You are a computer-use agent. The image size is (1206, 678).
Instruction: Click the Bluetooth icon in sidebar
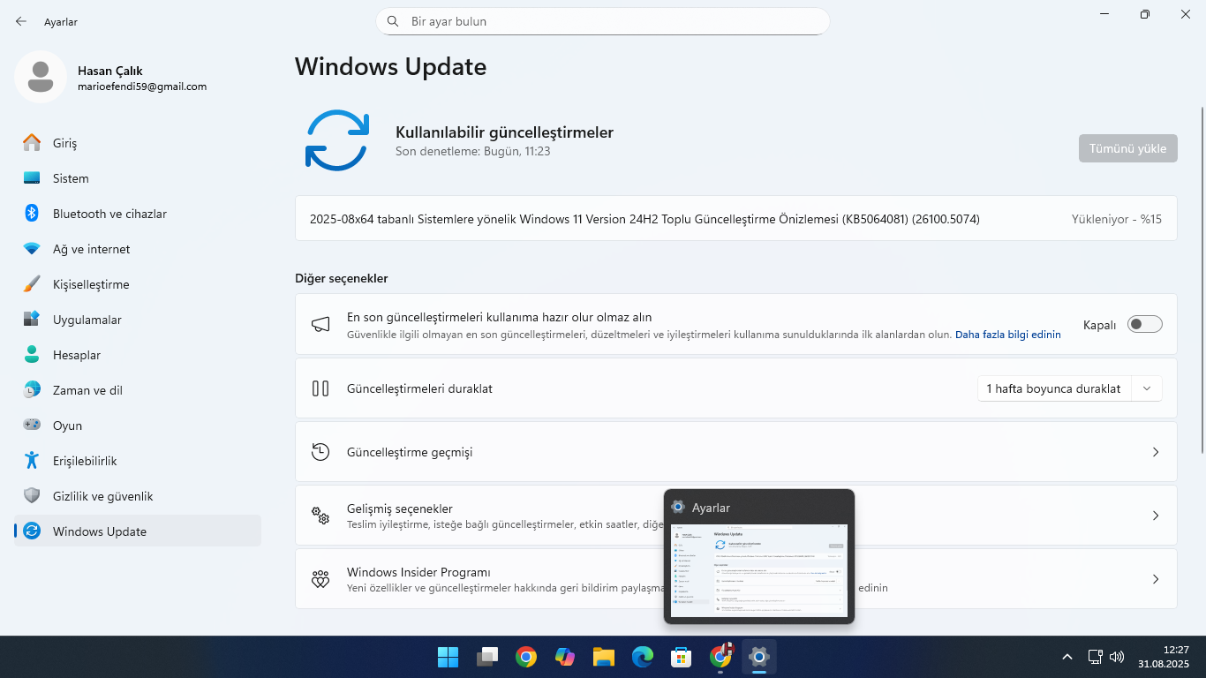tap(32, 214)
